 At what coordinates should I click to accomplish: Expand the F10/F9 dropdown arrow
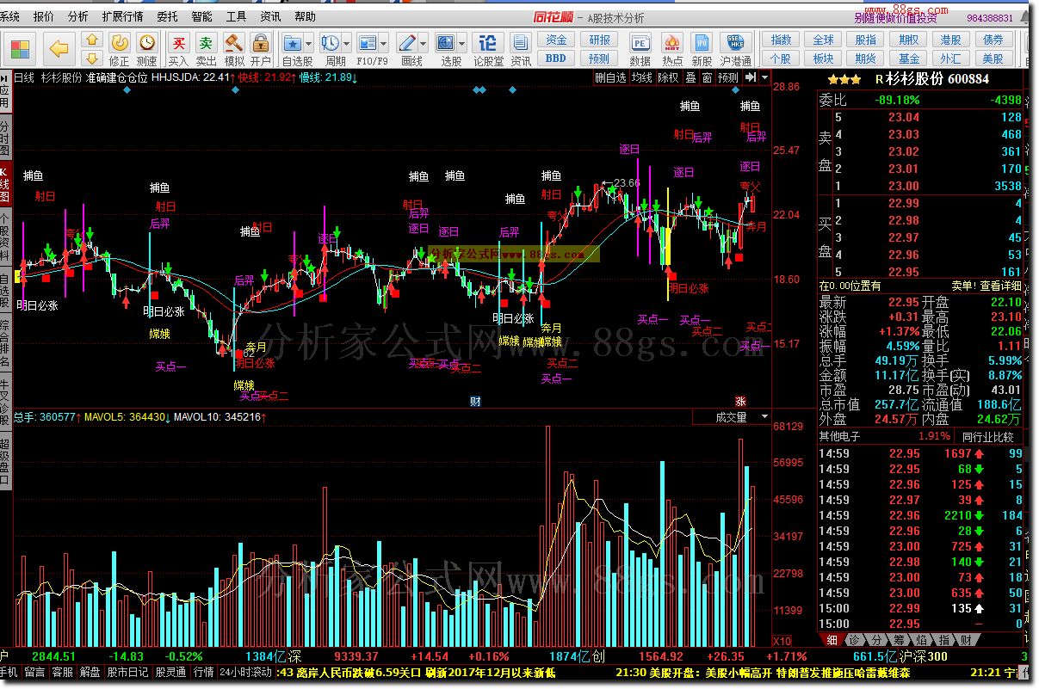[x=384, y=42]
